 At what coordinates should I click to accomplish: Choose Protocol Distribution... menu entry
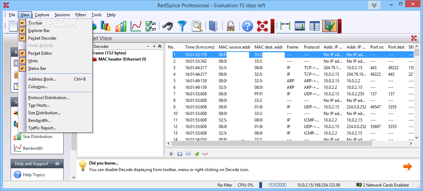(55, 98)
